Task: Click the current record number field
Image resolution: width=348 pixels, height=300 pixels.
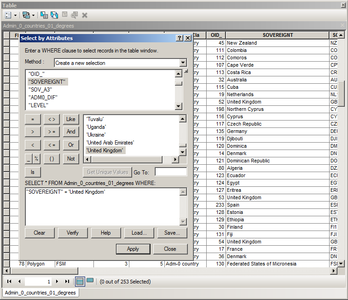Action: 38,282
